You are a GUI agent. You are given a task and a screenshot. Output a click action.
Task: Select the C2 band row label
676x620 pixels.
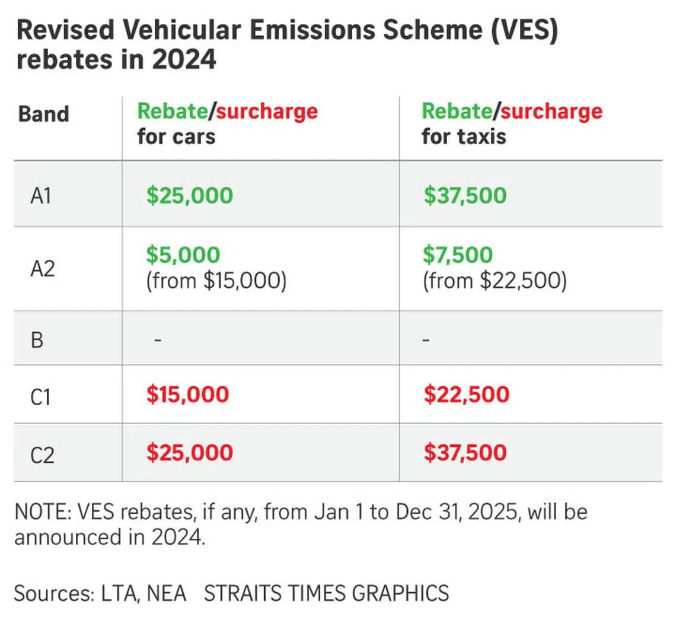[x=42, y=454]
